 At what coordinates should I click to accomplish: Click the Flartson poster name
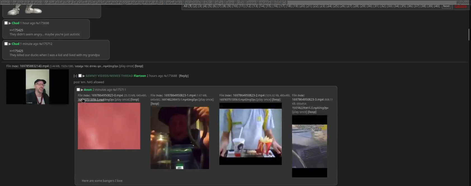pos(140,76)
